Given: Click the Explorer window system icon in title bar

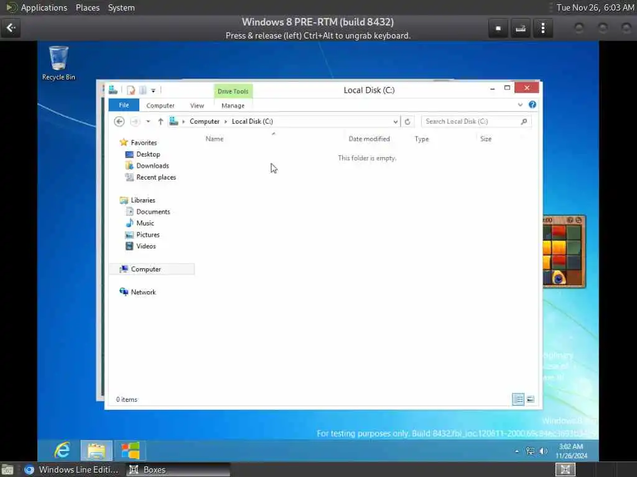Looking at the screenshot, I should point(113,89).
